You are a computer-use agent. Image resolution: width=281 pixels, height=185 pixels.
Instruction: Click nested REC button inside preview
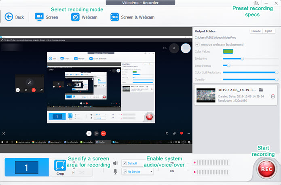[149, 117]
